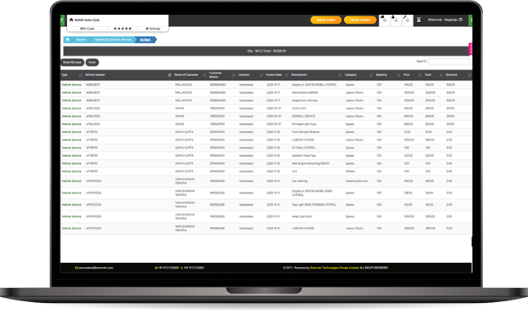Click Welcome Nagaraju in the header

[x=442, y=20]
